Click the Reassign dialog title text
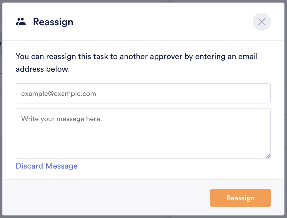This screenshot has height=218, width=287. [x=53, y=22]
